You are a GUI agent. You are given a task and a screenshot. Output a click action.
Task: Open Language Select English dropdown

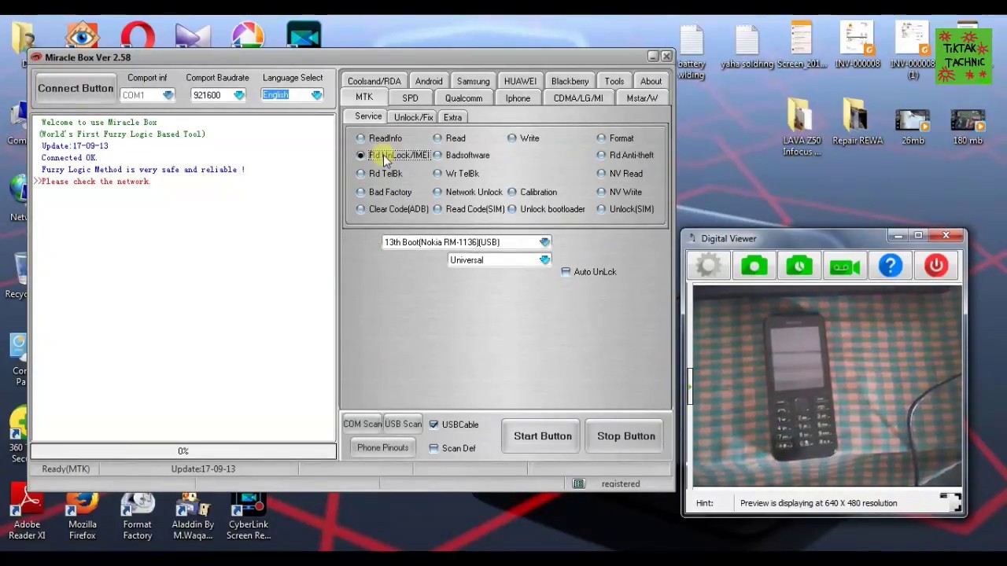(x=316, y=95)
